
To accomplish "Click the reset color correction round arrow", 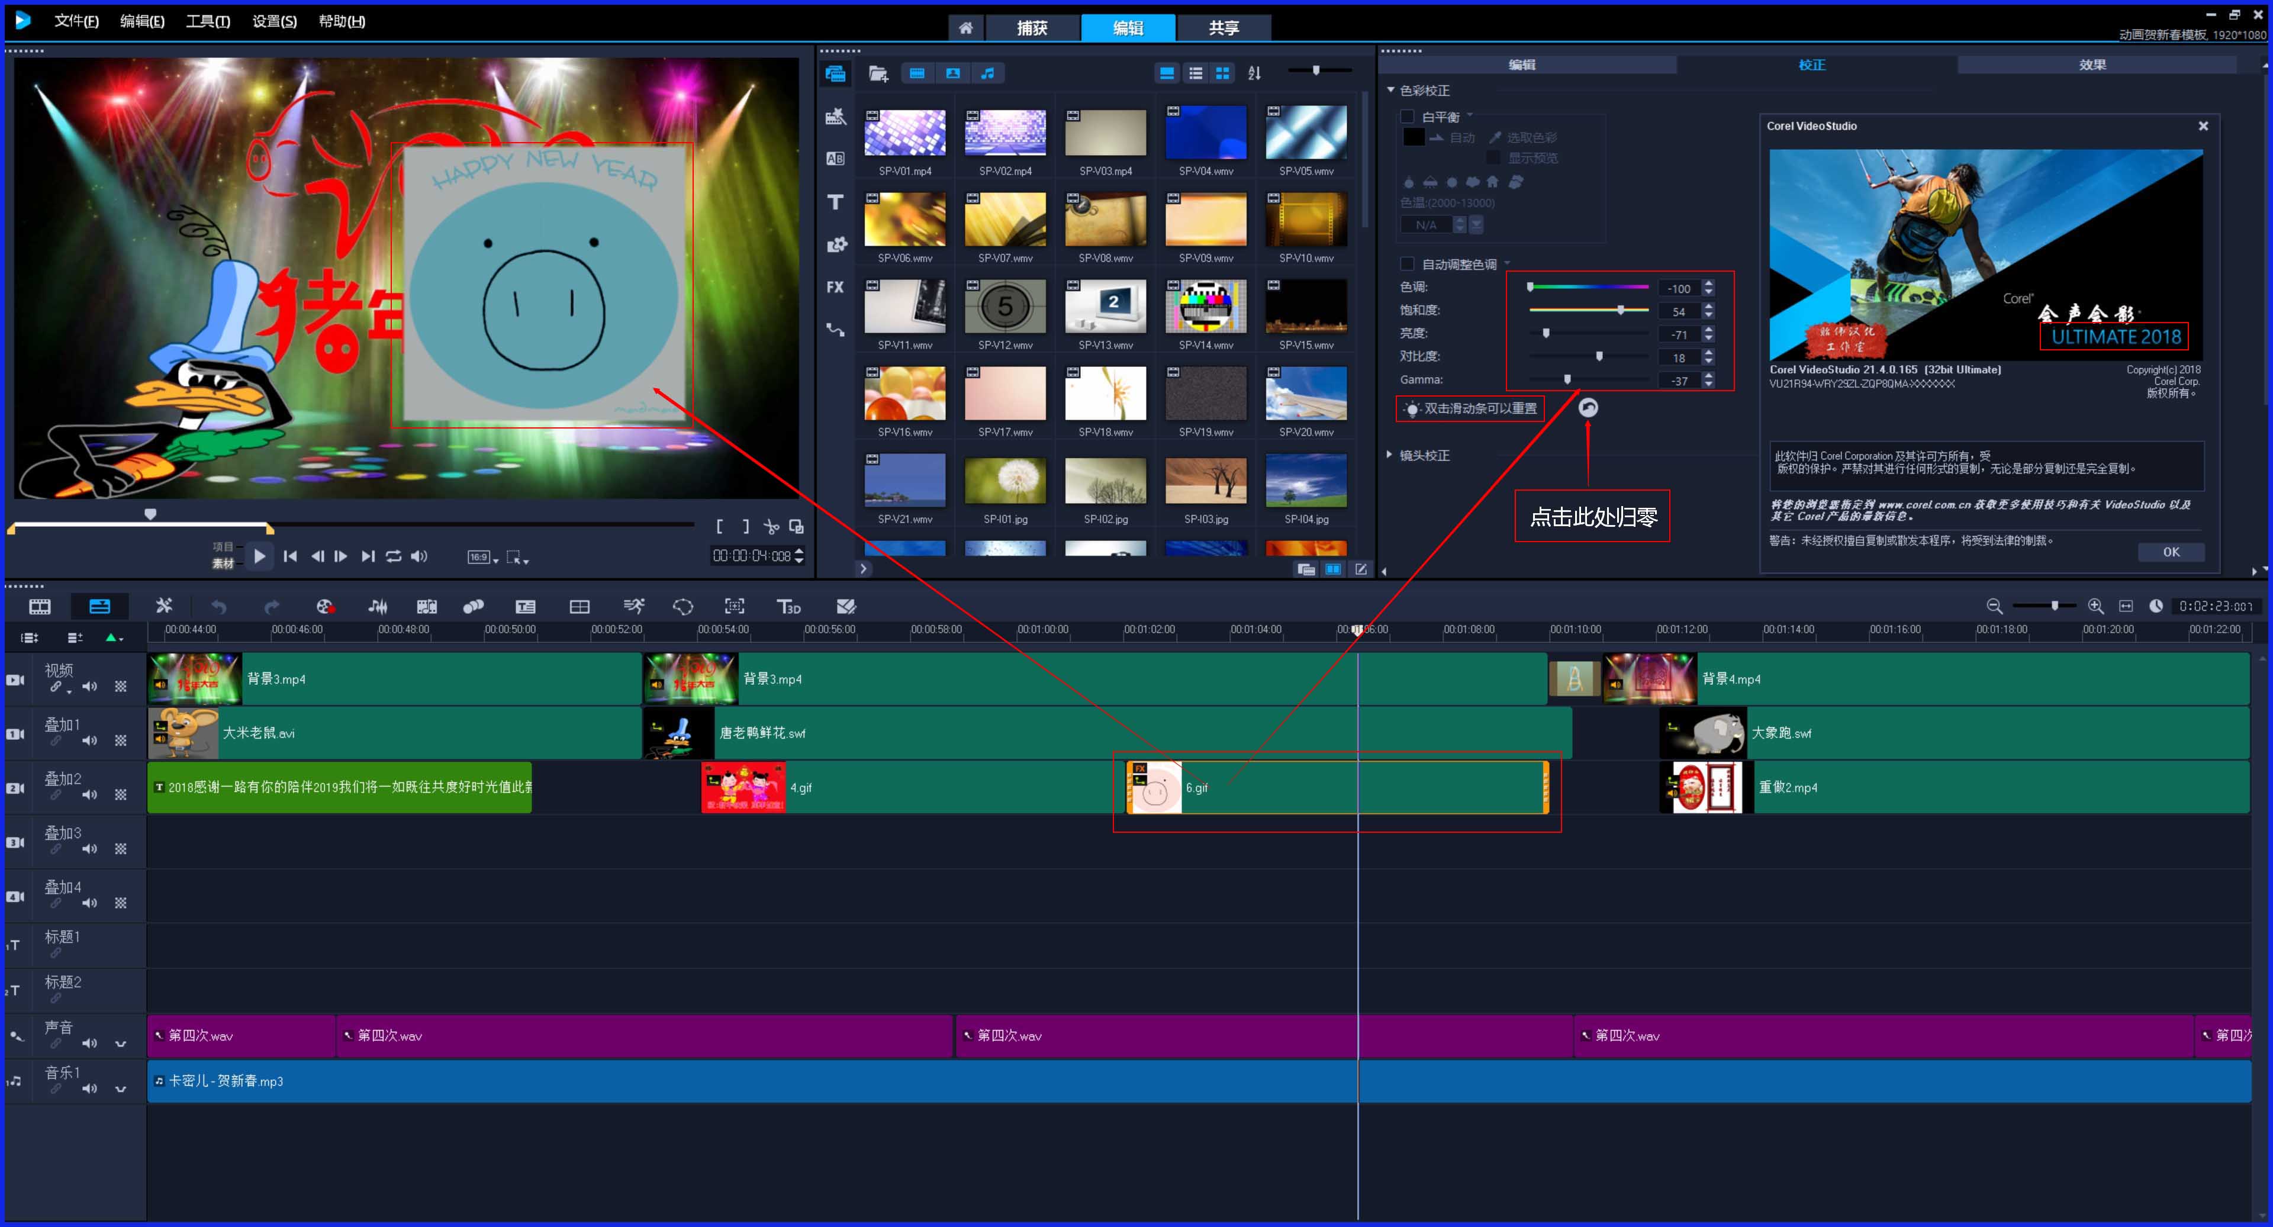I will 1588,408.
